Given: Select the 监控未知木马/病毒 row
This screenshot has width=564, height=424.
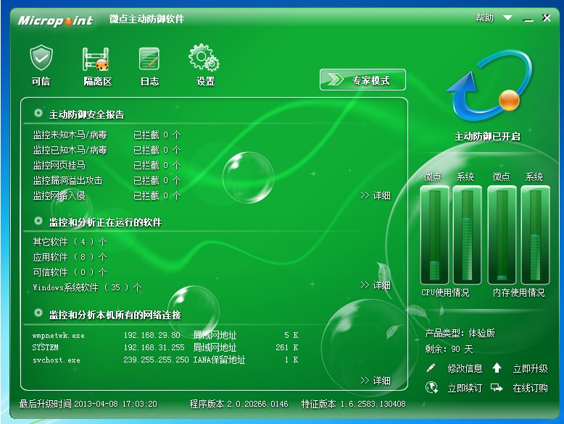Looking at the screenshot, I should click(107, 135).
